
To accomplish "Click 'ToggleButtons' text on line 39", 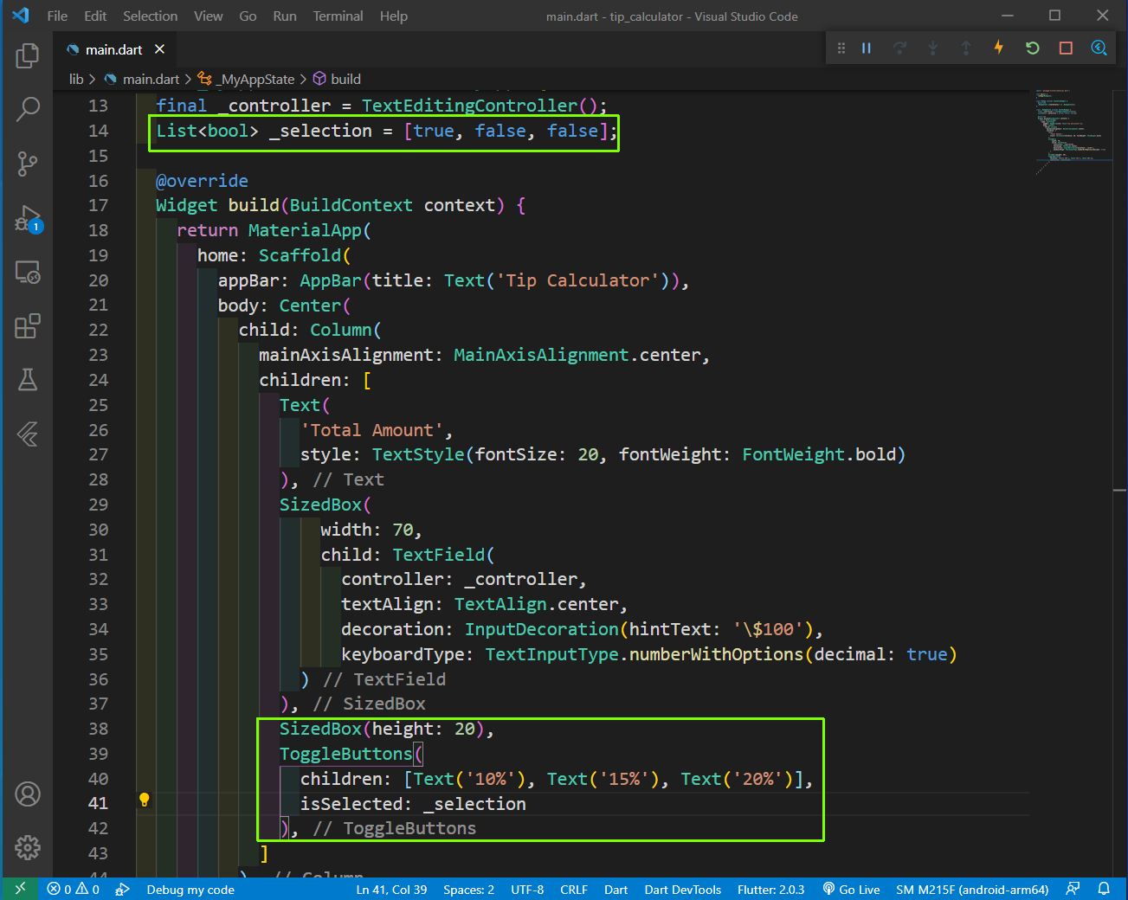I will point(345,754).
